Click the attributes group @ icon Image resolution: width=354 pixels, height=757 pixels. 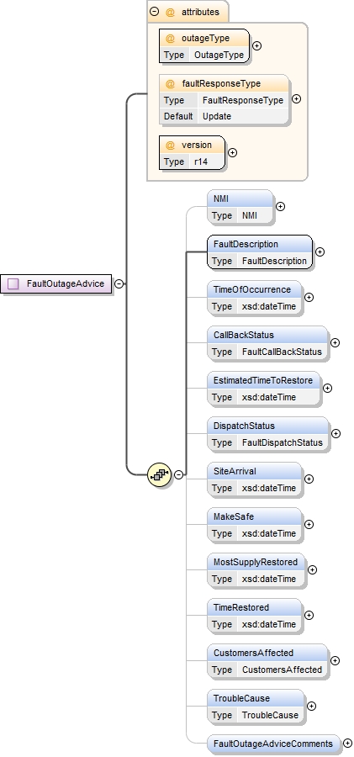(x=170, y=12)
